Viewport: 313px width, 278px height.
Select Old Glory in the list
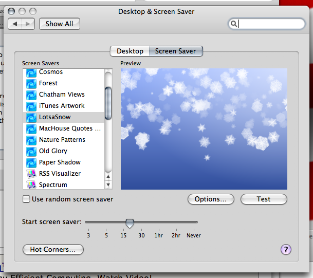click(53, 151)
